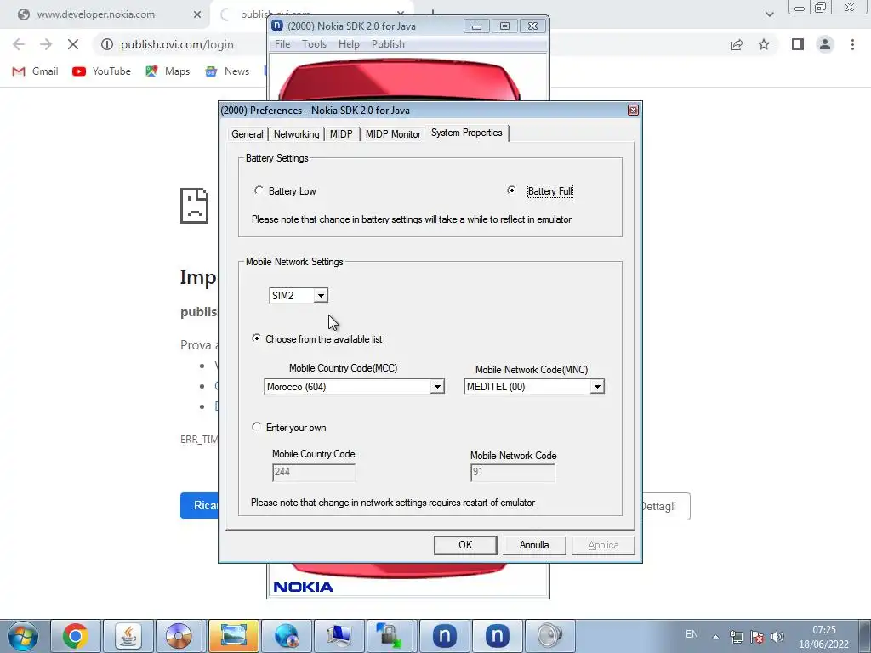This screenshot has height=653, width=871.
Task: Cancel with the Annulla button
Action: pos(534,545)
